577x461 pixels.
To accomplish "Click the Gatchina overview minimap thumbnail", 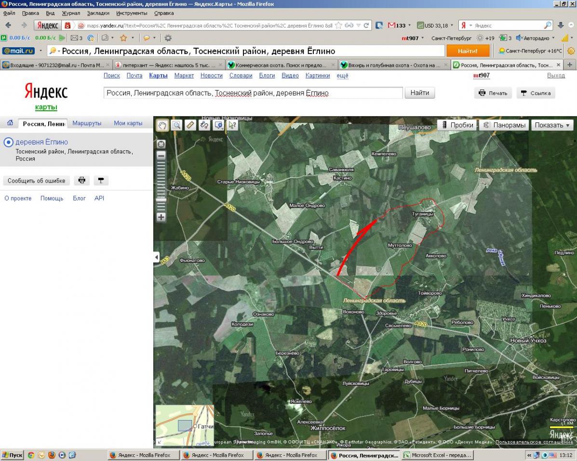I will (184, 425).
